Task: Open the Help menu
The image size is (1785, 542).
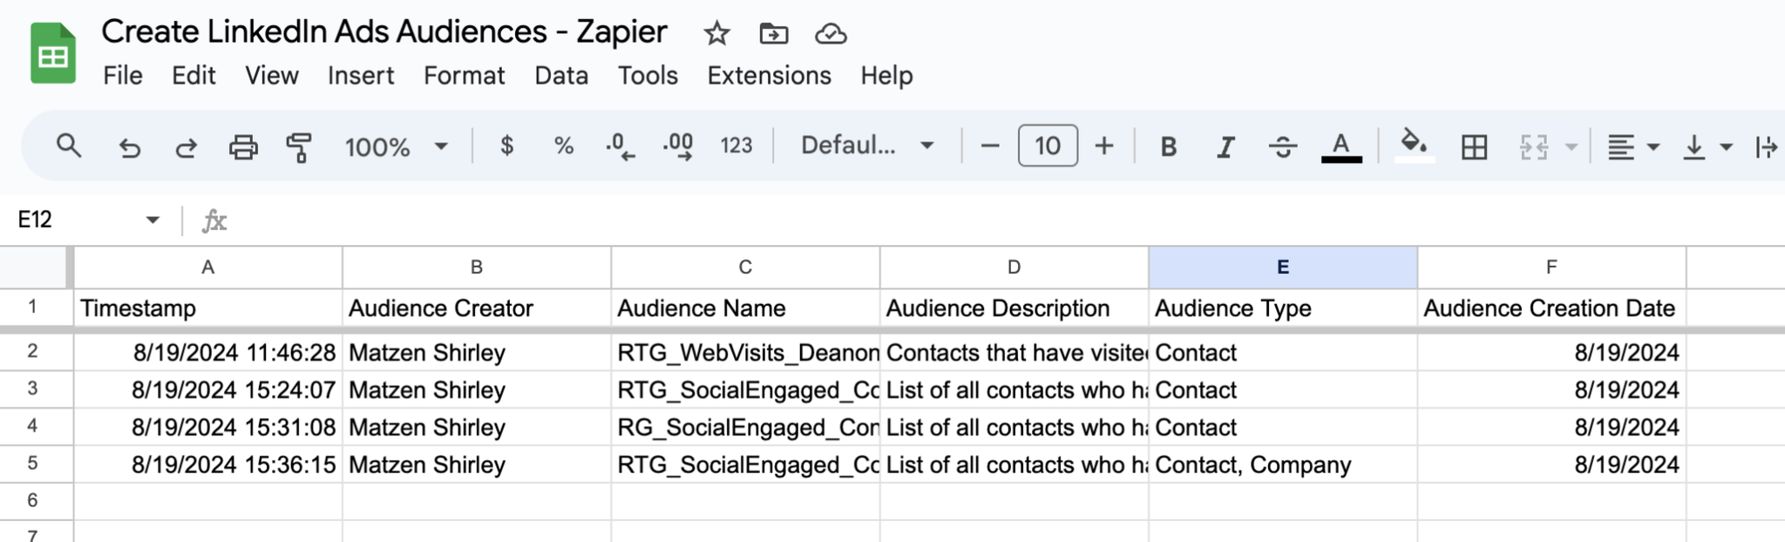Action: pos(886,76)
